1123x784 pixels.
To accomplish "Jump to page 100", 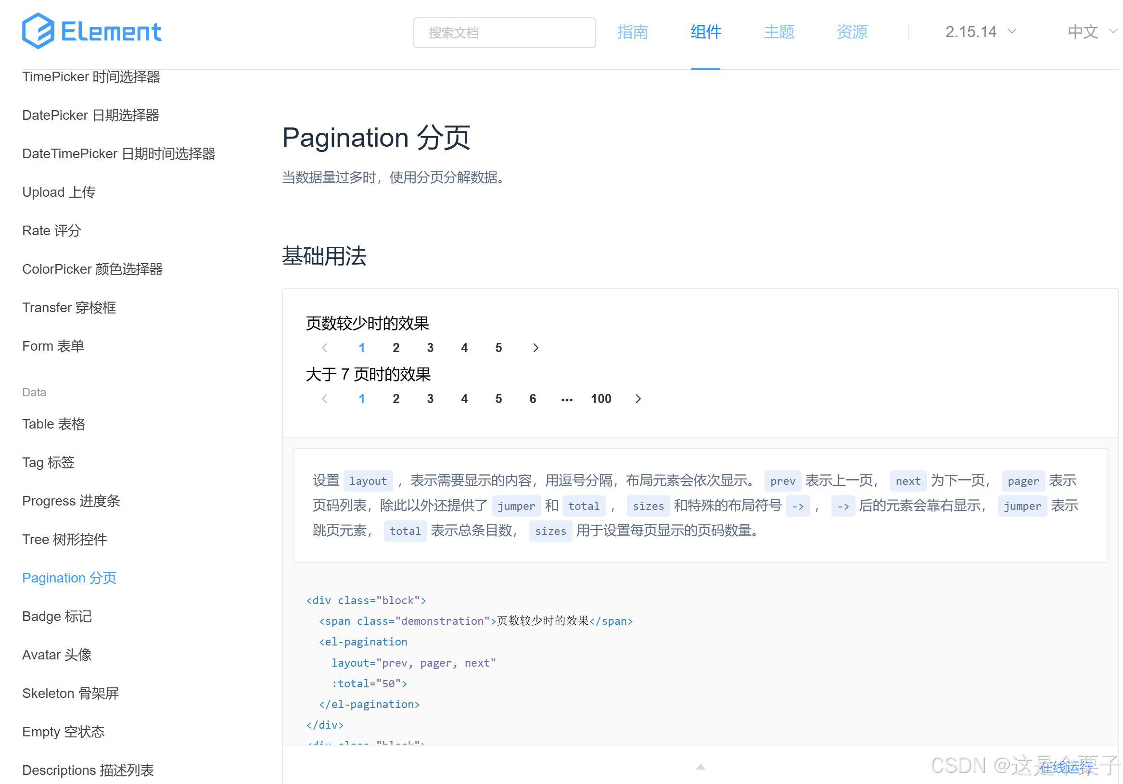I will click(601, 399).
